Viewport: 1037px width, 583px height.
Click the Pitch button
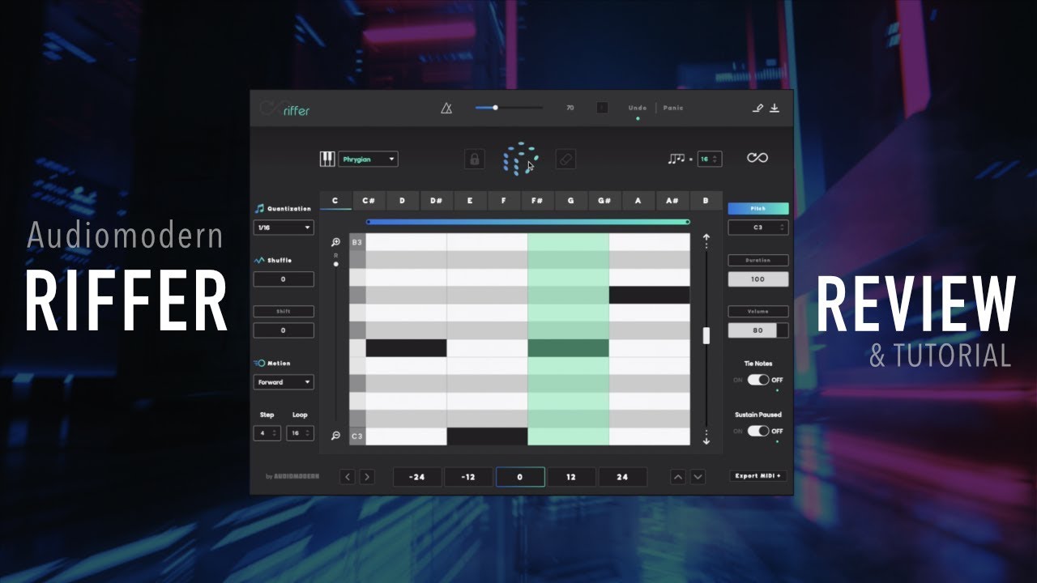[758, 208]
